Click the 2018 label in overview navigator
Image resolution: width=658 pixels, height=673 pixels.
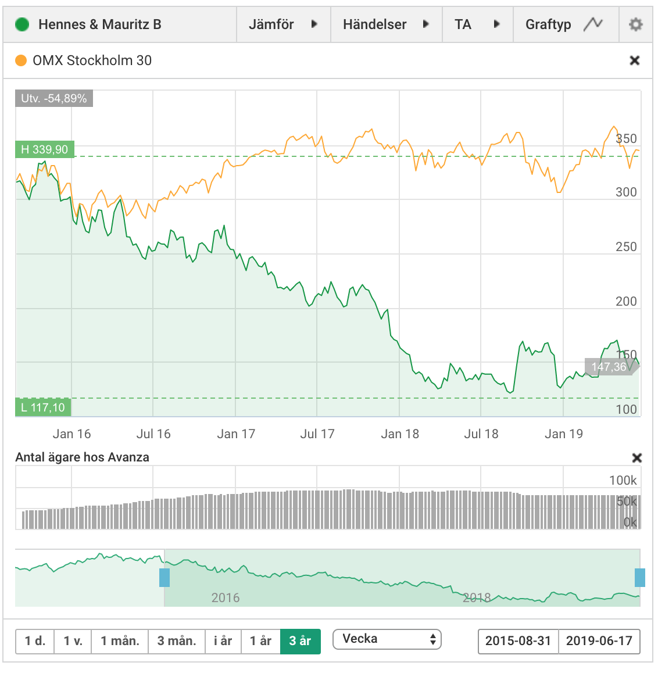tap(477, 598)
